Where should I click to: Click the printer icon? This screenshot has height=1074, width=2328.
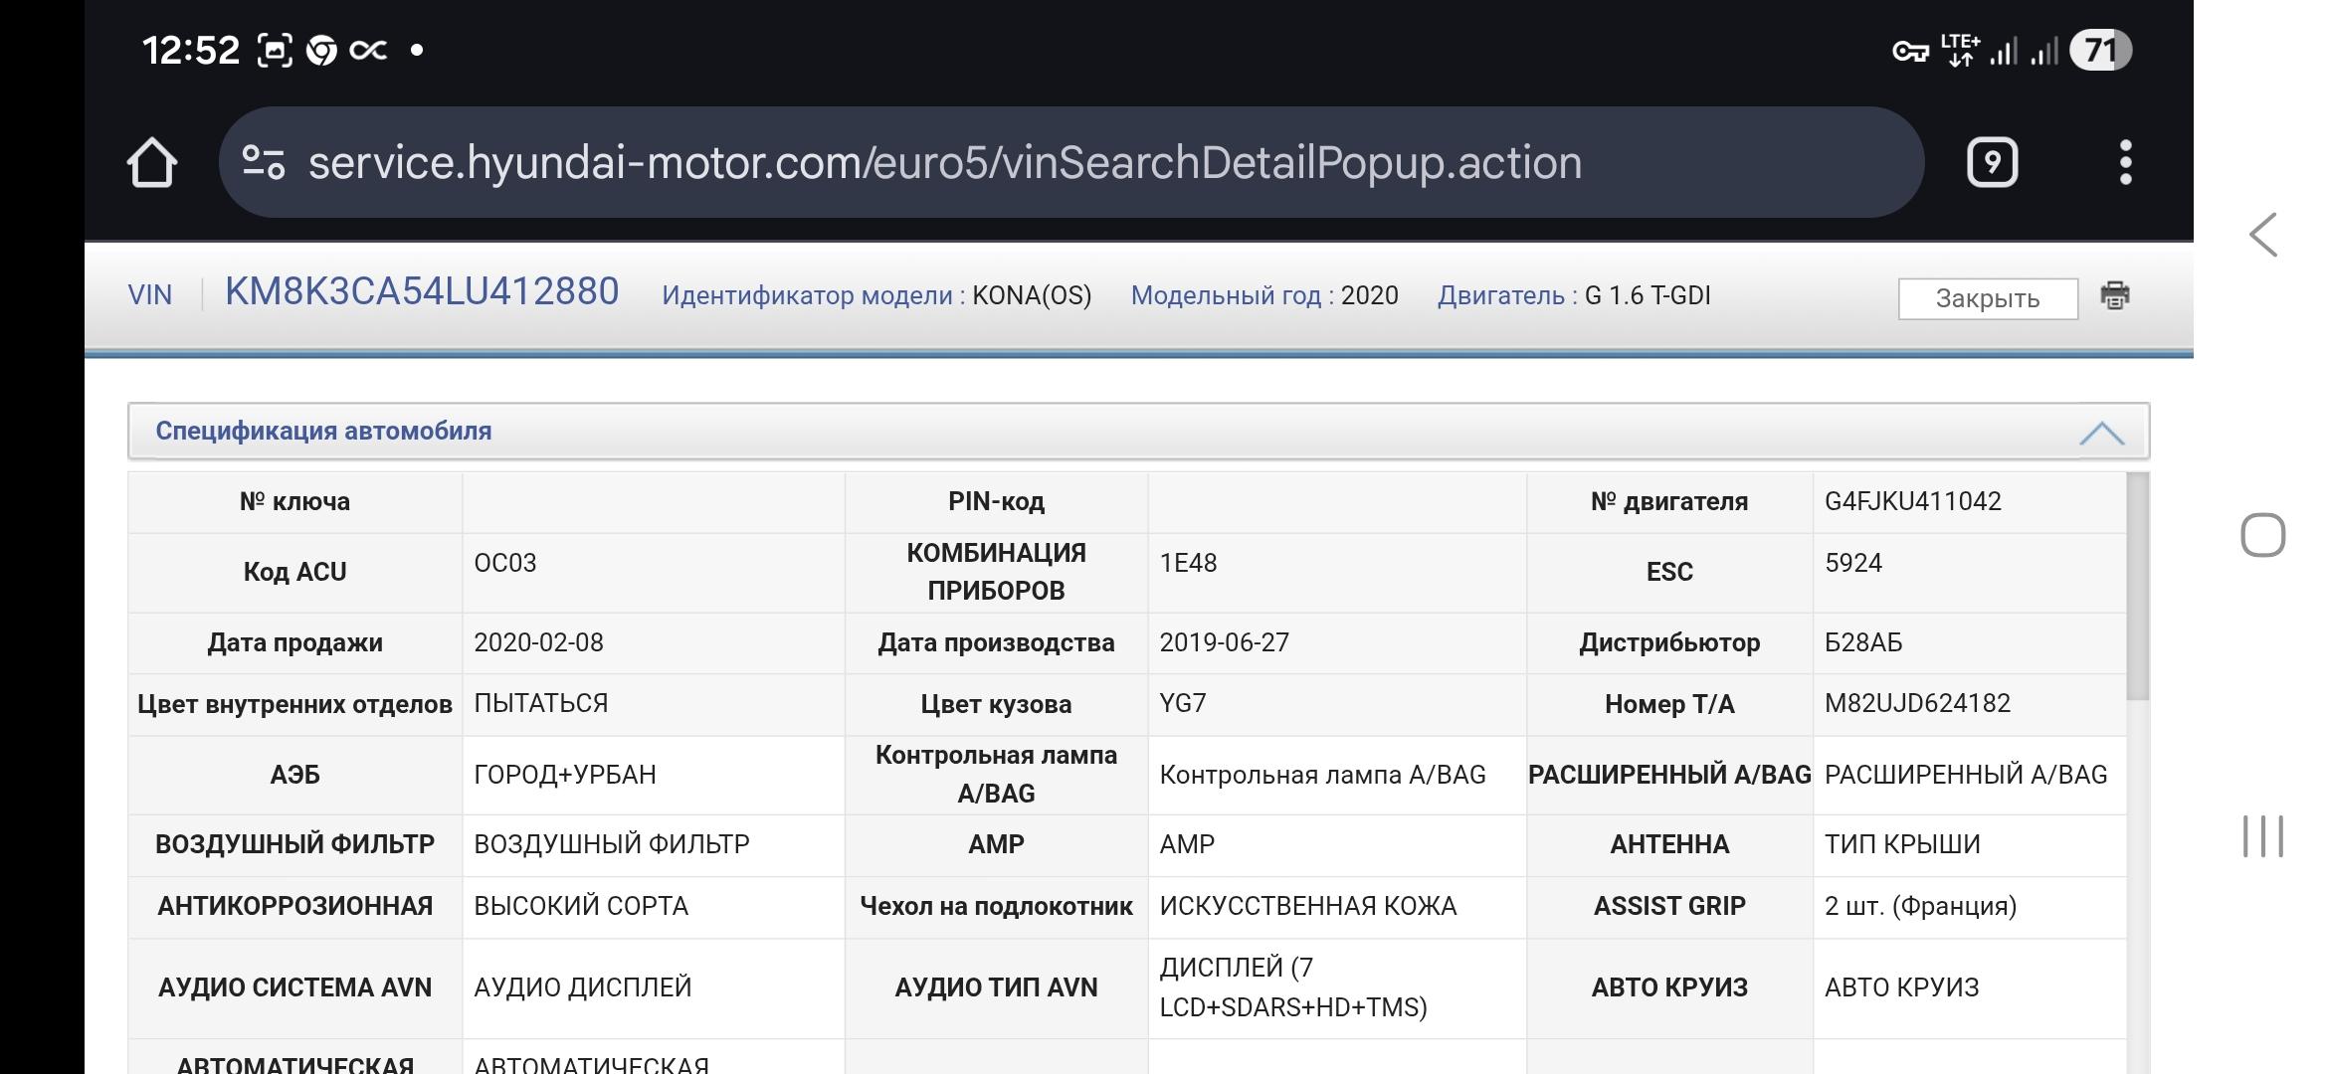tap(2115, 296)
